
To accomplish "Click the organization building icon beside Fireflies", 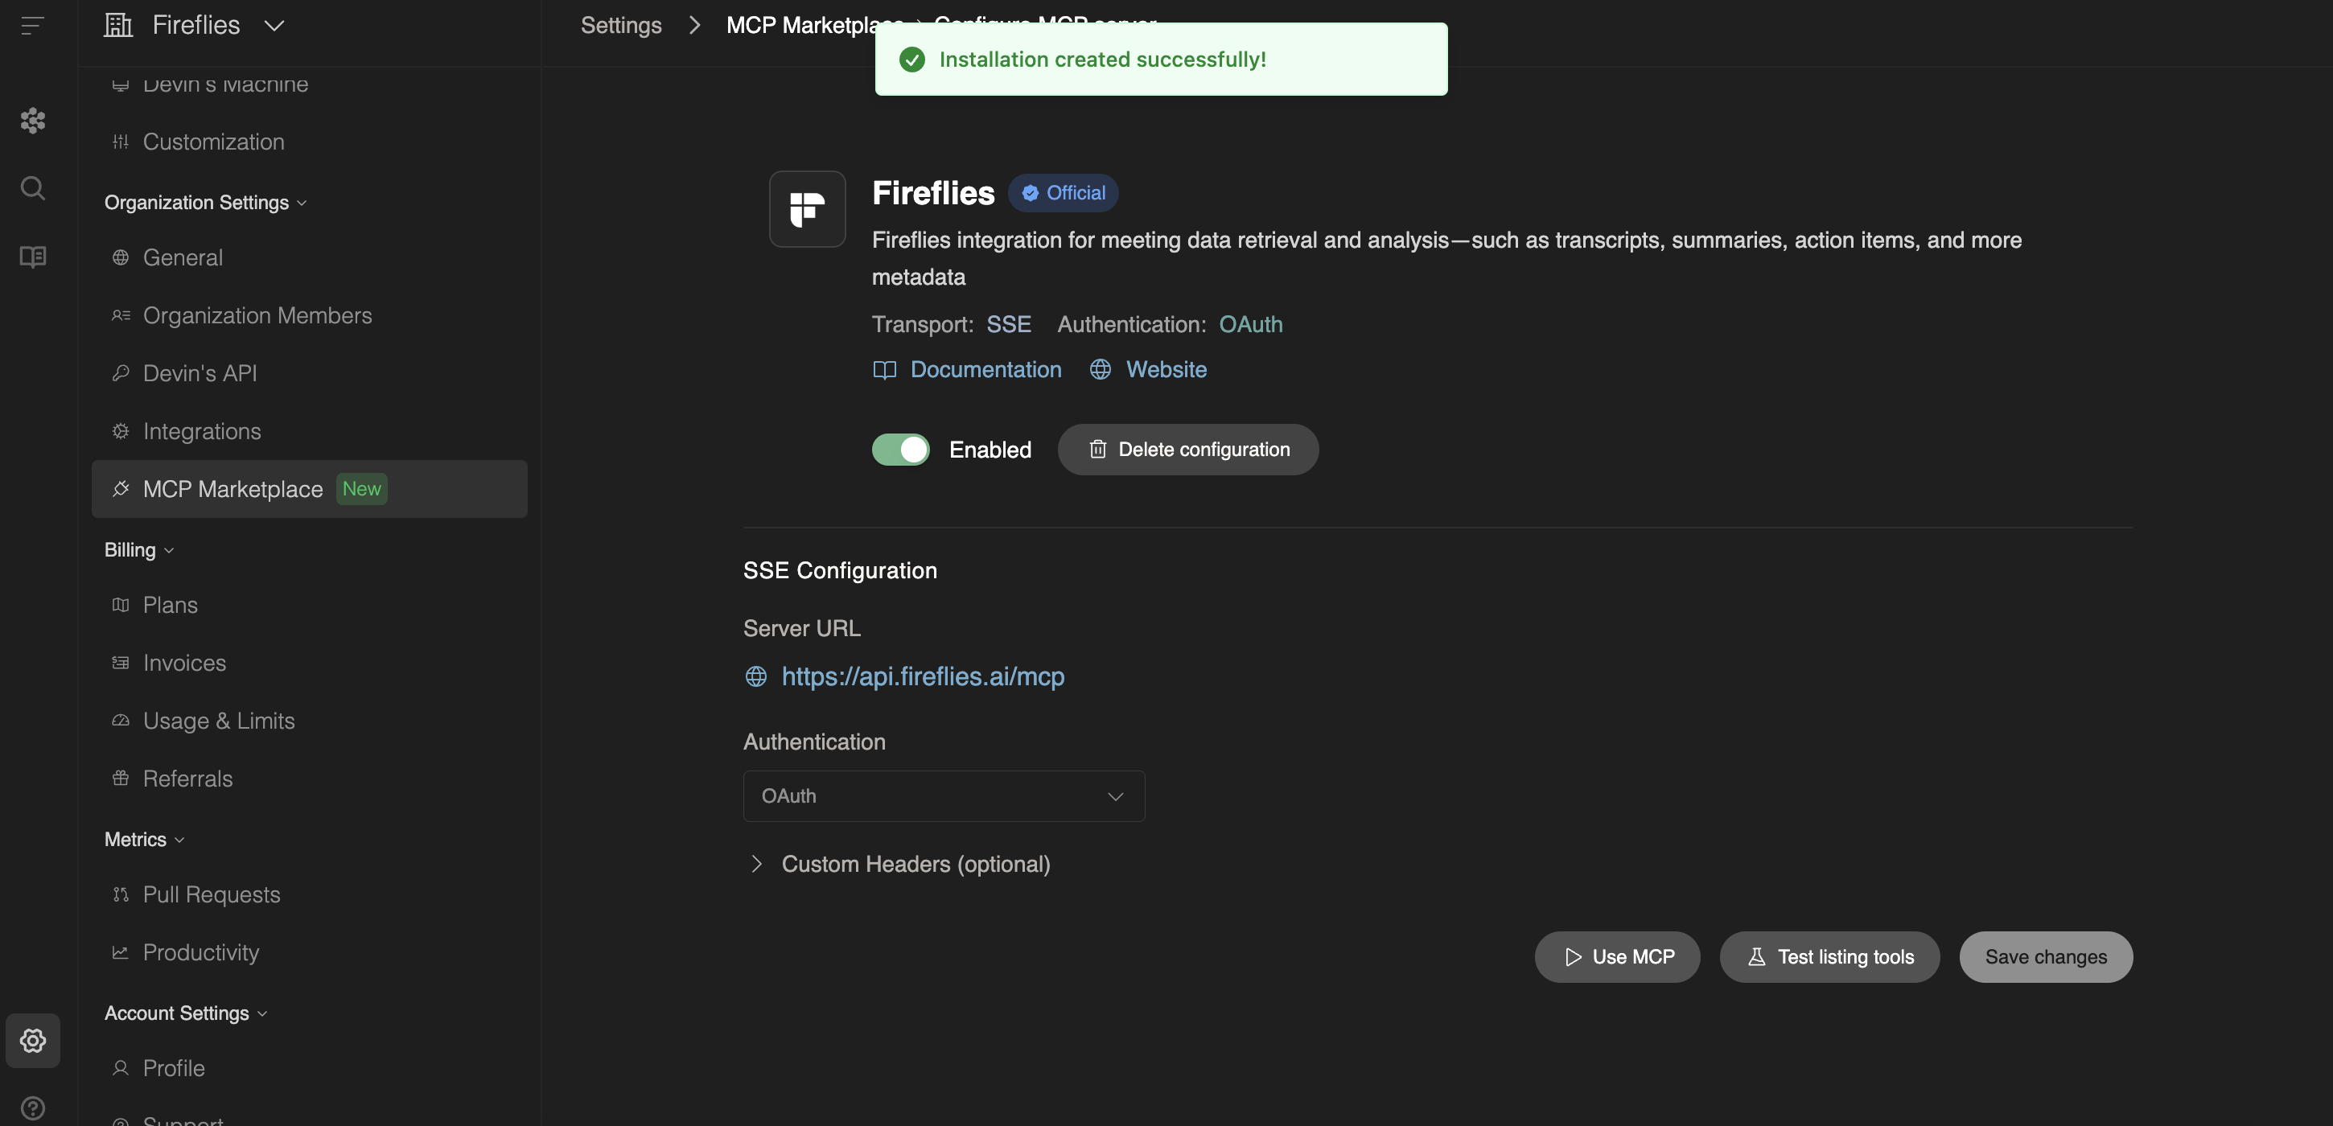I will pyautogui.click(x=118, y=26).
